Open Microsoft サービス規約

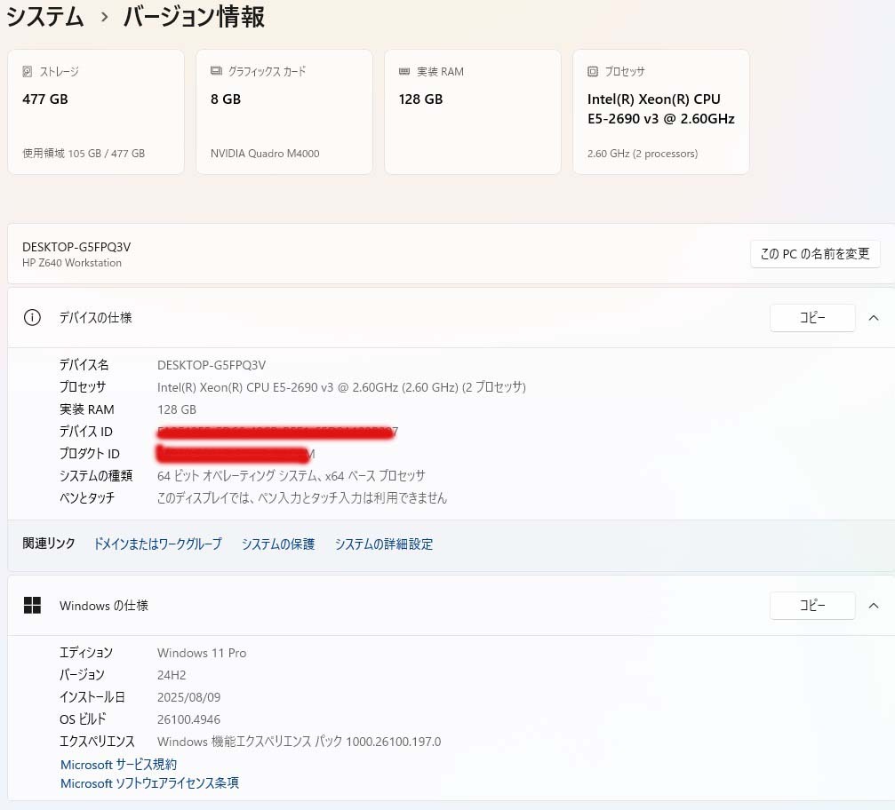[x=118, y=764]
